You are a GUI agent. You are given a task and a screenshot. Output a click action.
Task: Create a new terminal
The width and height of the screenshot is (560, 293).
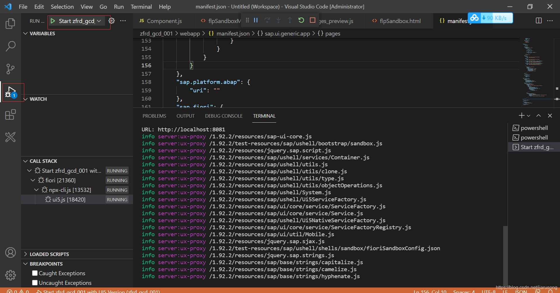[521, 116]
